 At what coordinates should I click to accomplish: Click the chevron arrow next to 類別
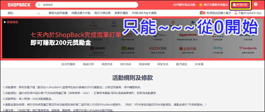click(x=39, y=13)
